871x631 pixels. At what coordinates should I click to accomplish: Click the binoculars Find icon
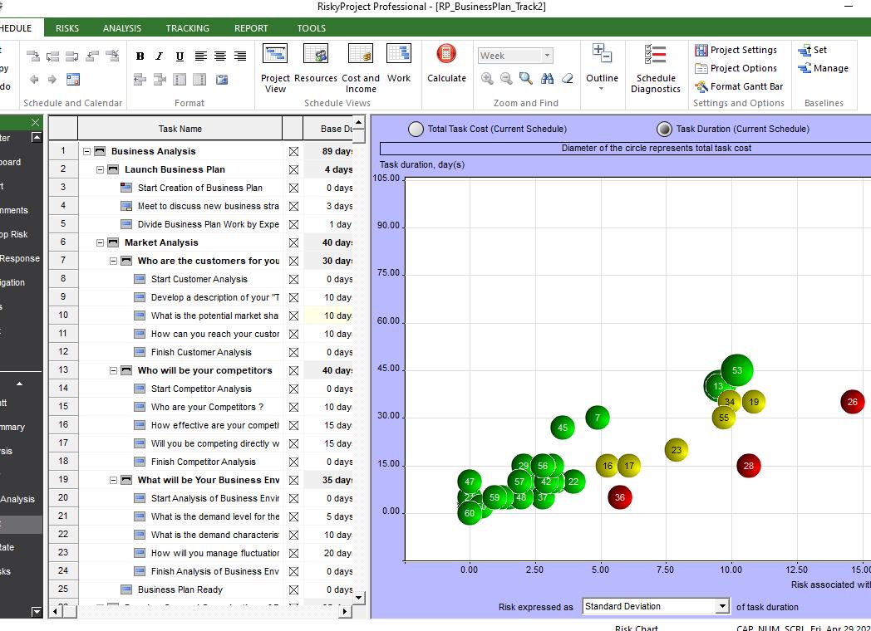pyautogui.click(x=547, y=79)
